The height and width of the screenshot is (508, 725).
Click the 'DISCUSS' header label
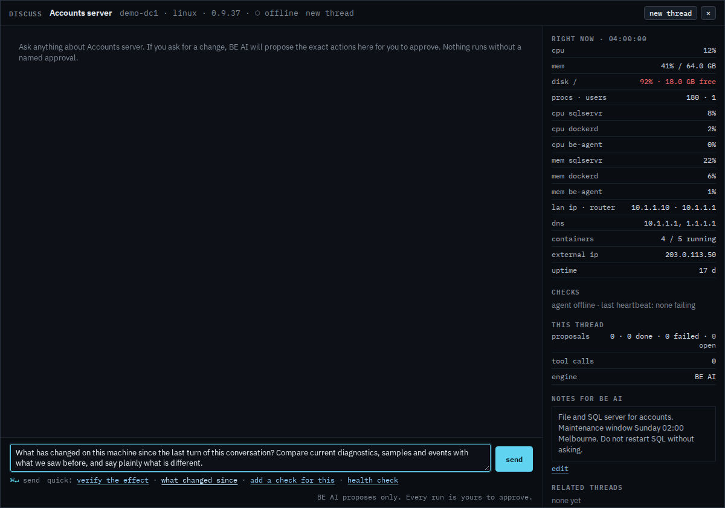tap(25, 13)
